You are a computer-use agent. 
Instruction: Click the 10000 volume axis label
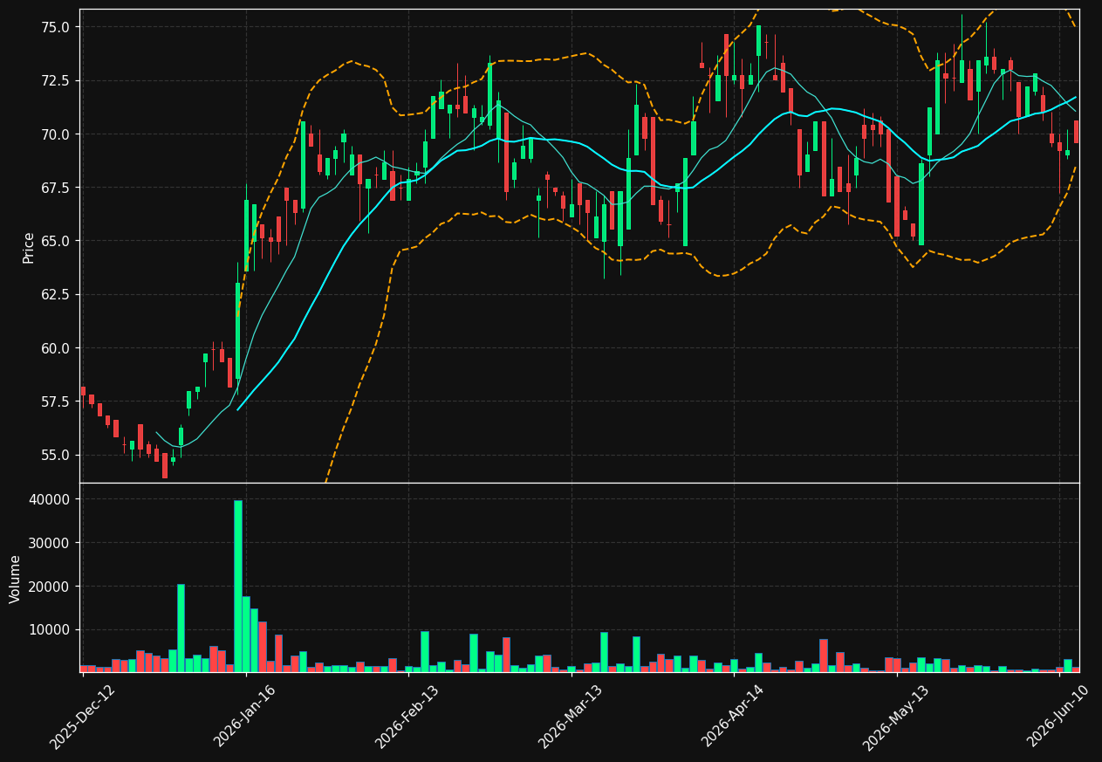click(50, 630)
